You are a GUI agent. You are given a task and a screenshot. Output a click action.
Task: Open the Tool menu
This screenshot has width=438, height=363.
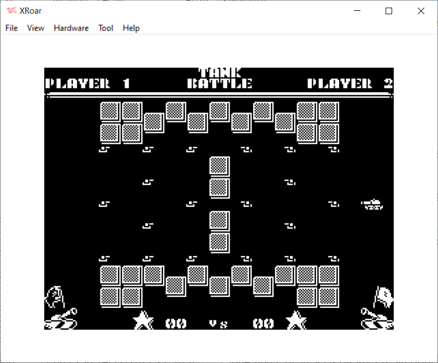[x=105, y=28]
